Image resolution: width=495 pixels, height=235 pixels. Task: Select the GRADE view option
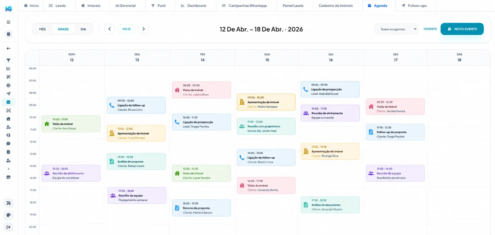click(x=63, y=29)
